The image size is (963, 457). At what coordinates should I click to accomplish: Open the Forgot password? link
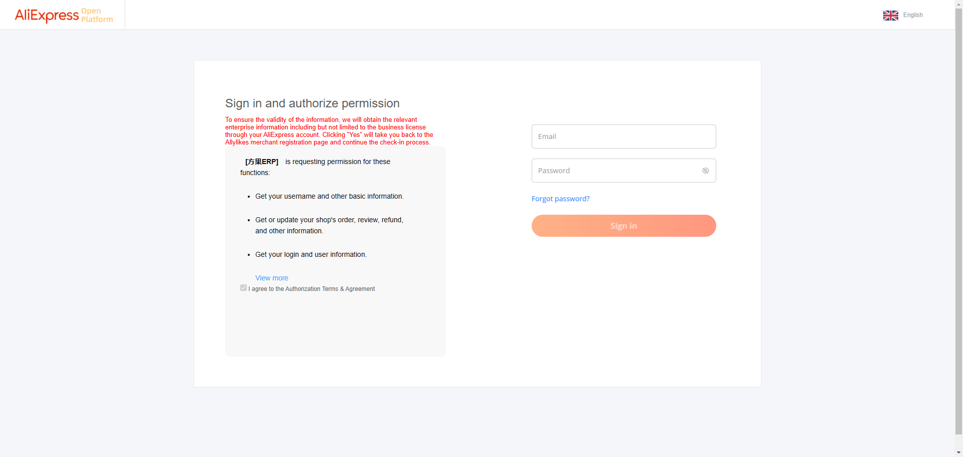[560, 199]
